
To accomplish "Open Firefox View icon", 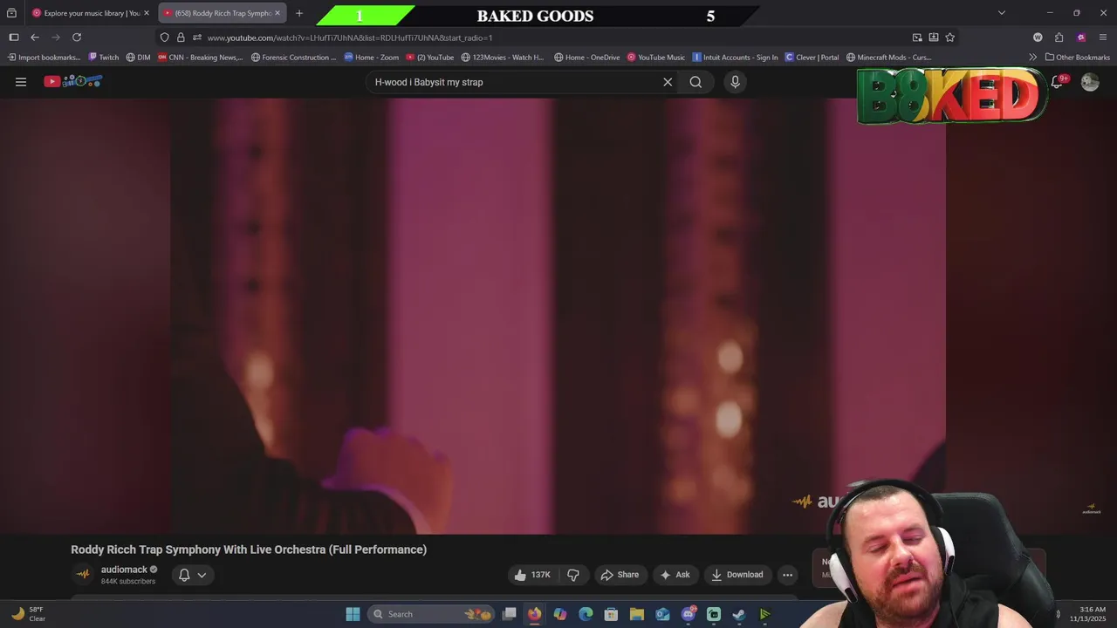I will [x=11, y=13].
